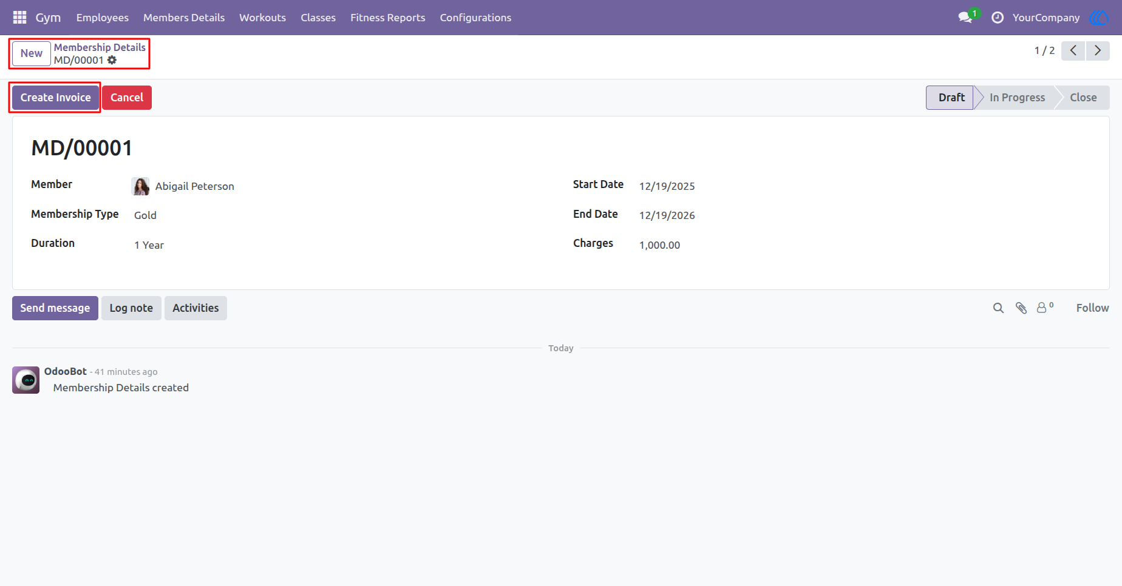Open the Fitness Reports menu
Screen dimensions: 1122x586
click(387, 18)
